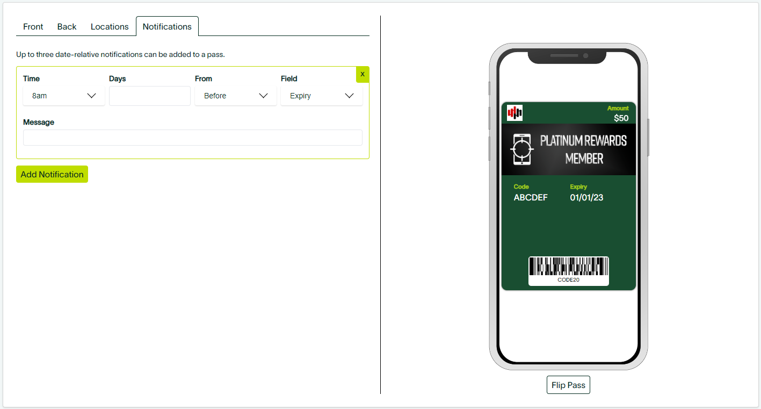Remove notification with the green x button

coord(363,74)
